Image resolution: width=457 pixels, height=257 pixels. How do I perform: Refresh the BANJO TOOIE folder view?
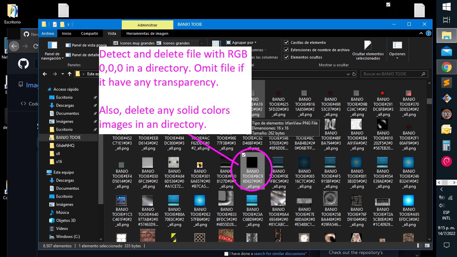tap(354, 74)
